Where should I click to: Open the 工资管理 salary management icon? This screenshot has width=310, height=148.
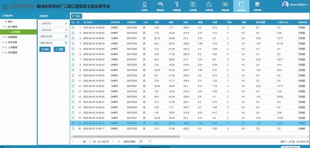point(193,5)
